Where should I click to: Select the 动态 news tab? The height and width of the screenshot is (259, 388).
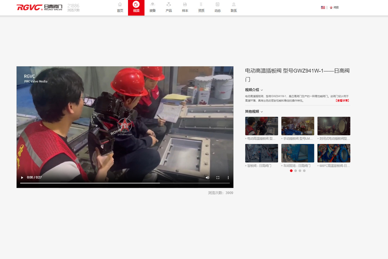pyautogui.click(x=218, y=7)
